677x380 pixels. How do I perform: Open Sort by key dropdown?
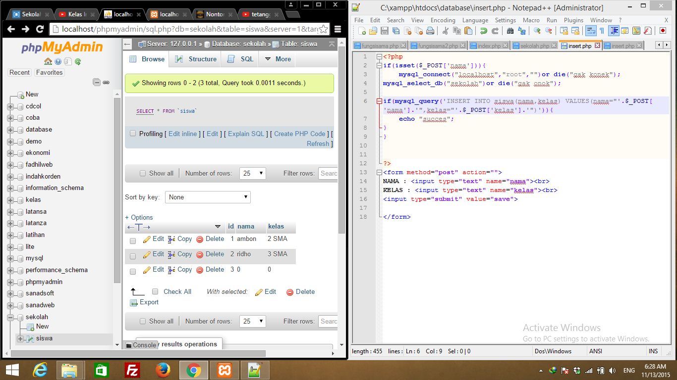point(208,197)
